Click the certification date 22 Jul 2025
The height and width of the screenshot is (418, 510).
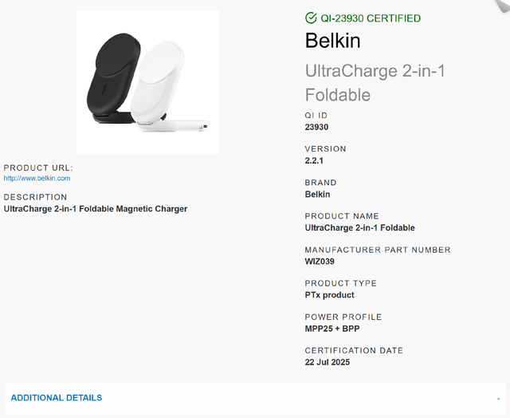point(328,362)
